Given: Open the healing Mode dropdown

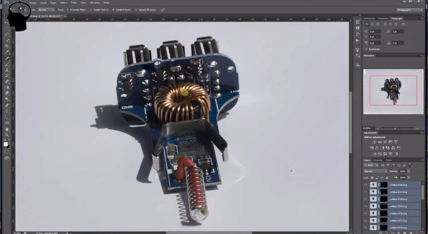Looking at the screenshot, I should pyautogui.click(x=46, y=10).
